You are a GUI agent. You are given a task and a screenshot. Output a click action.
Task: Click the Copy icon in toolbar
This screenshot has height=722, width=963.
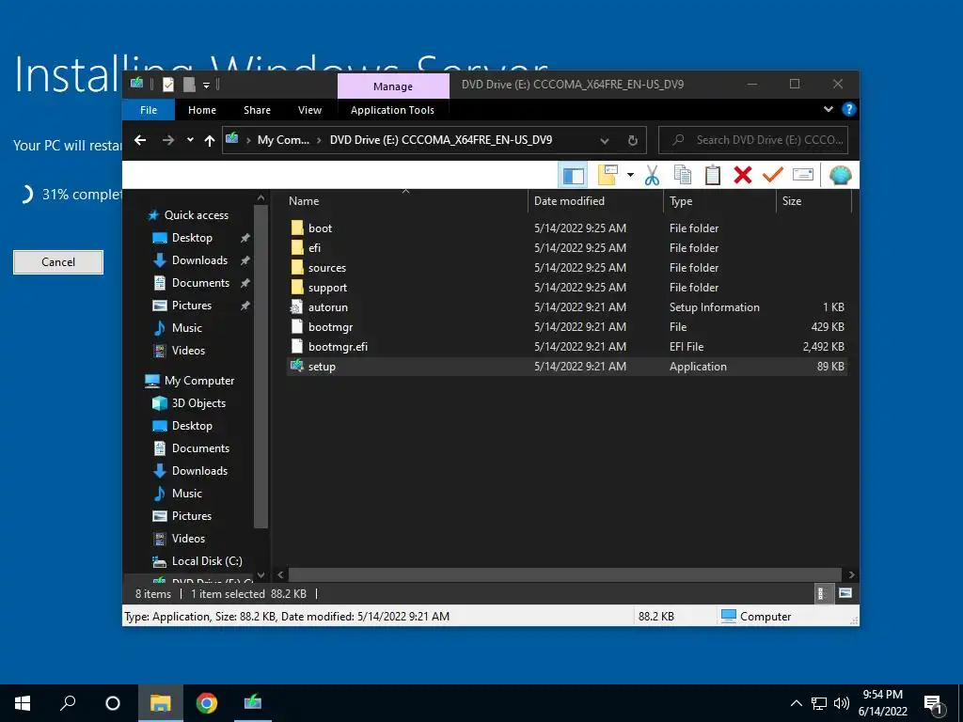(683, 176)
